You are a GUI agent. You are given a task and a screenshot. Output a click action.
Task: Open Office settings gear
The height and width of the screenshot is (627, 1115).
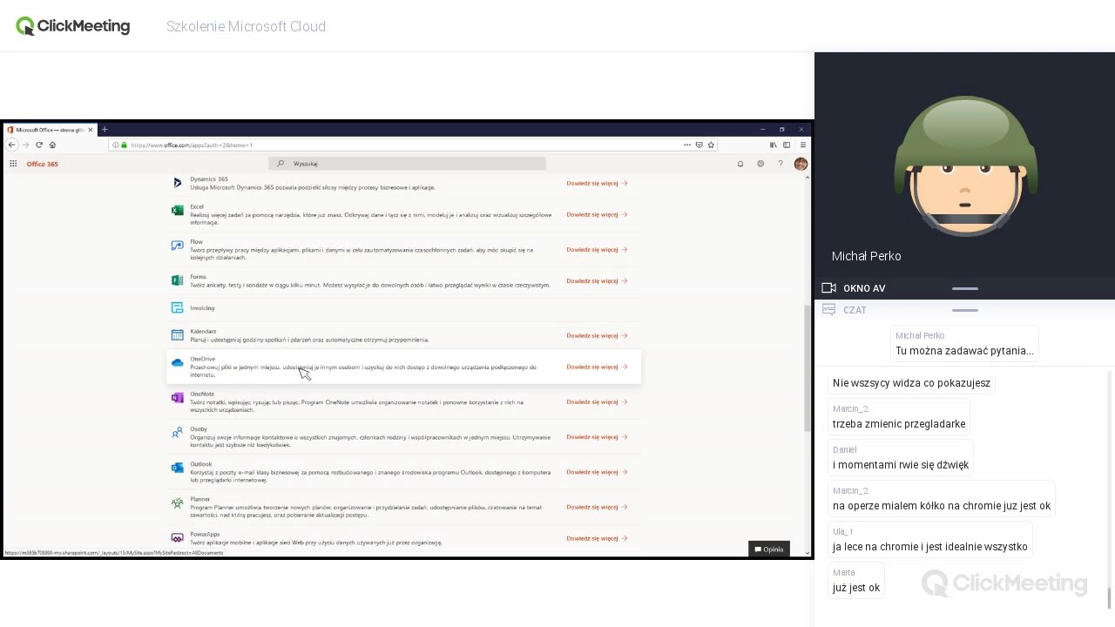(x=760, y=164)
